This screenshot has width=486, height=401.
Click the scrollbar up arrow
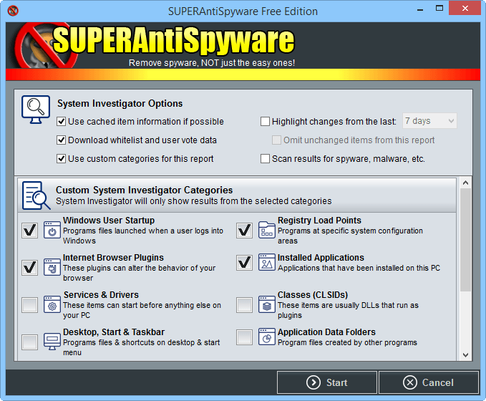[x=465, y=183]
